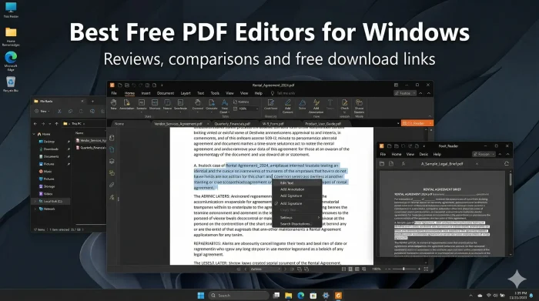Open the File menu in main editor window
The height and width of the screenshot is (301, 539).
pos(114,93)
